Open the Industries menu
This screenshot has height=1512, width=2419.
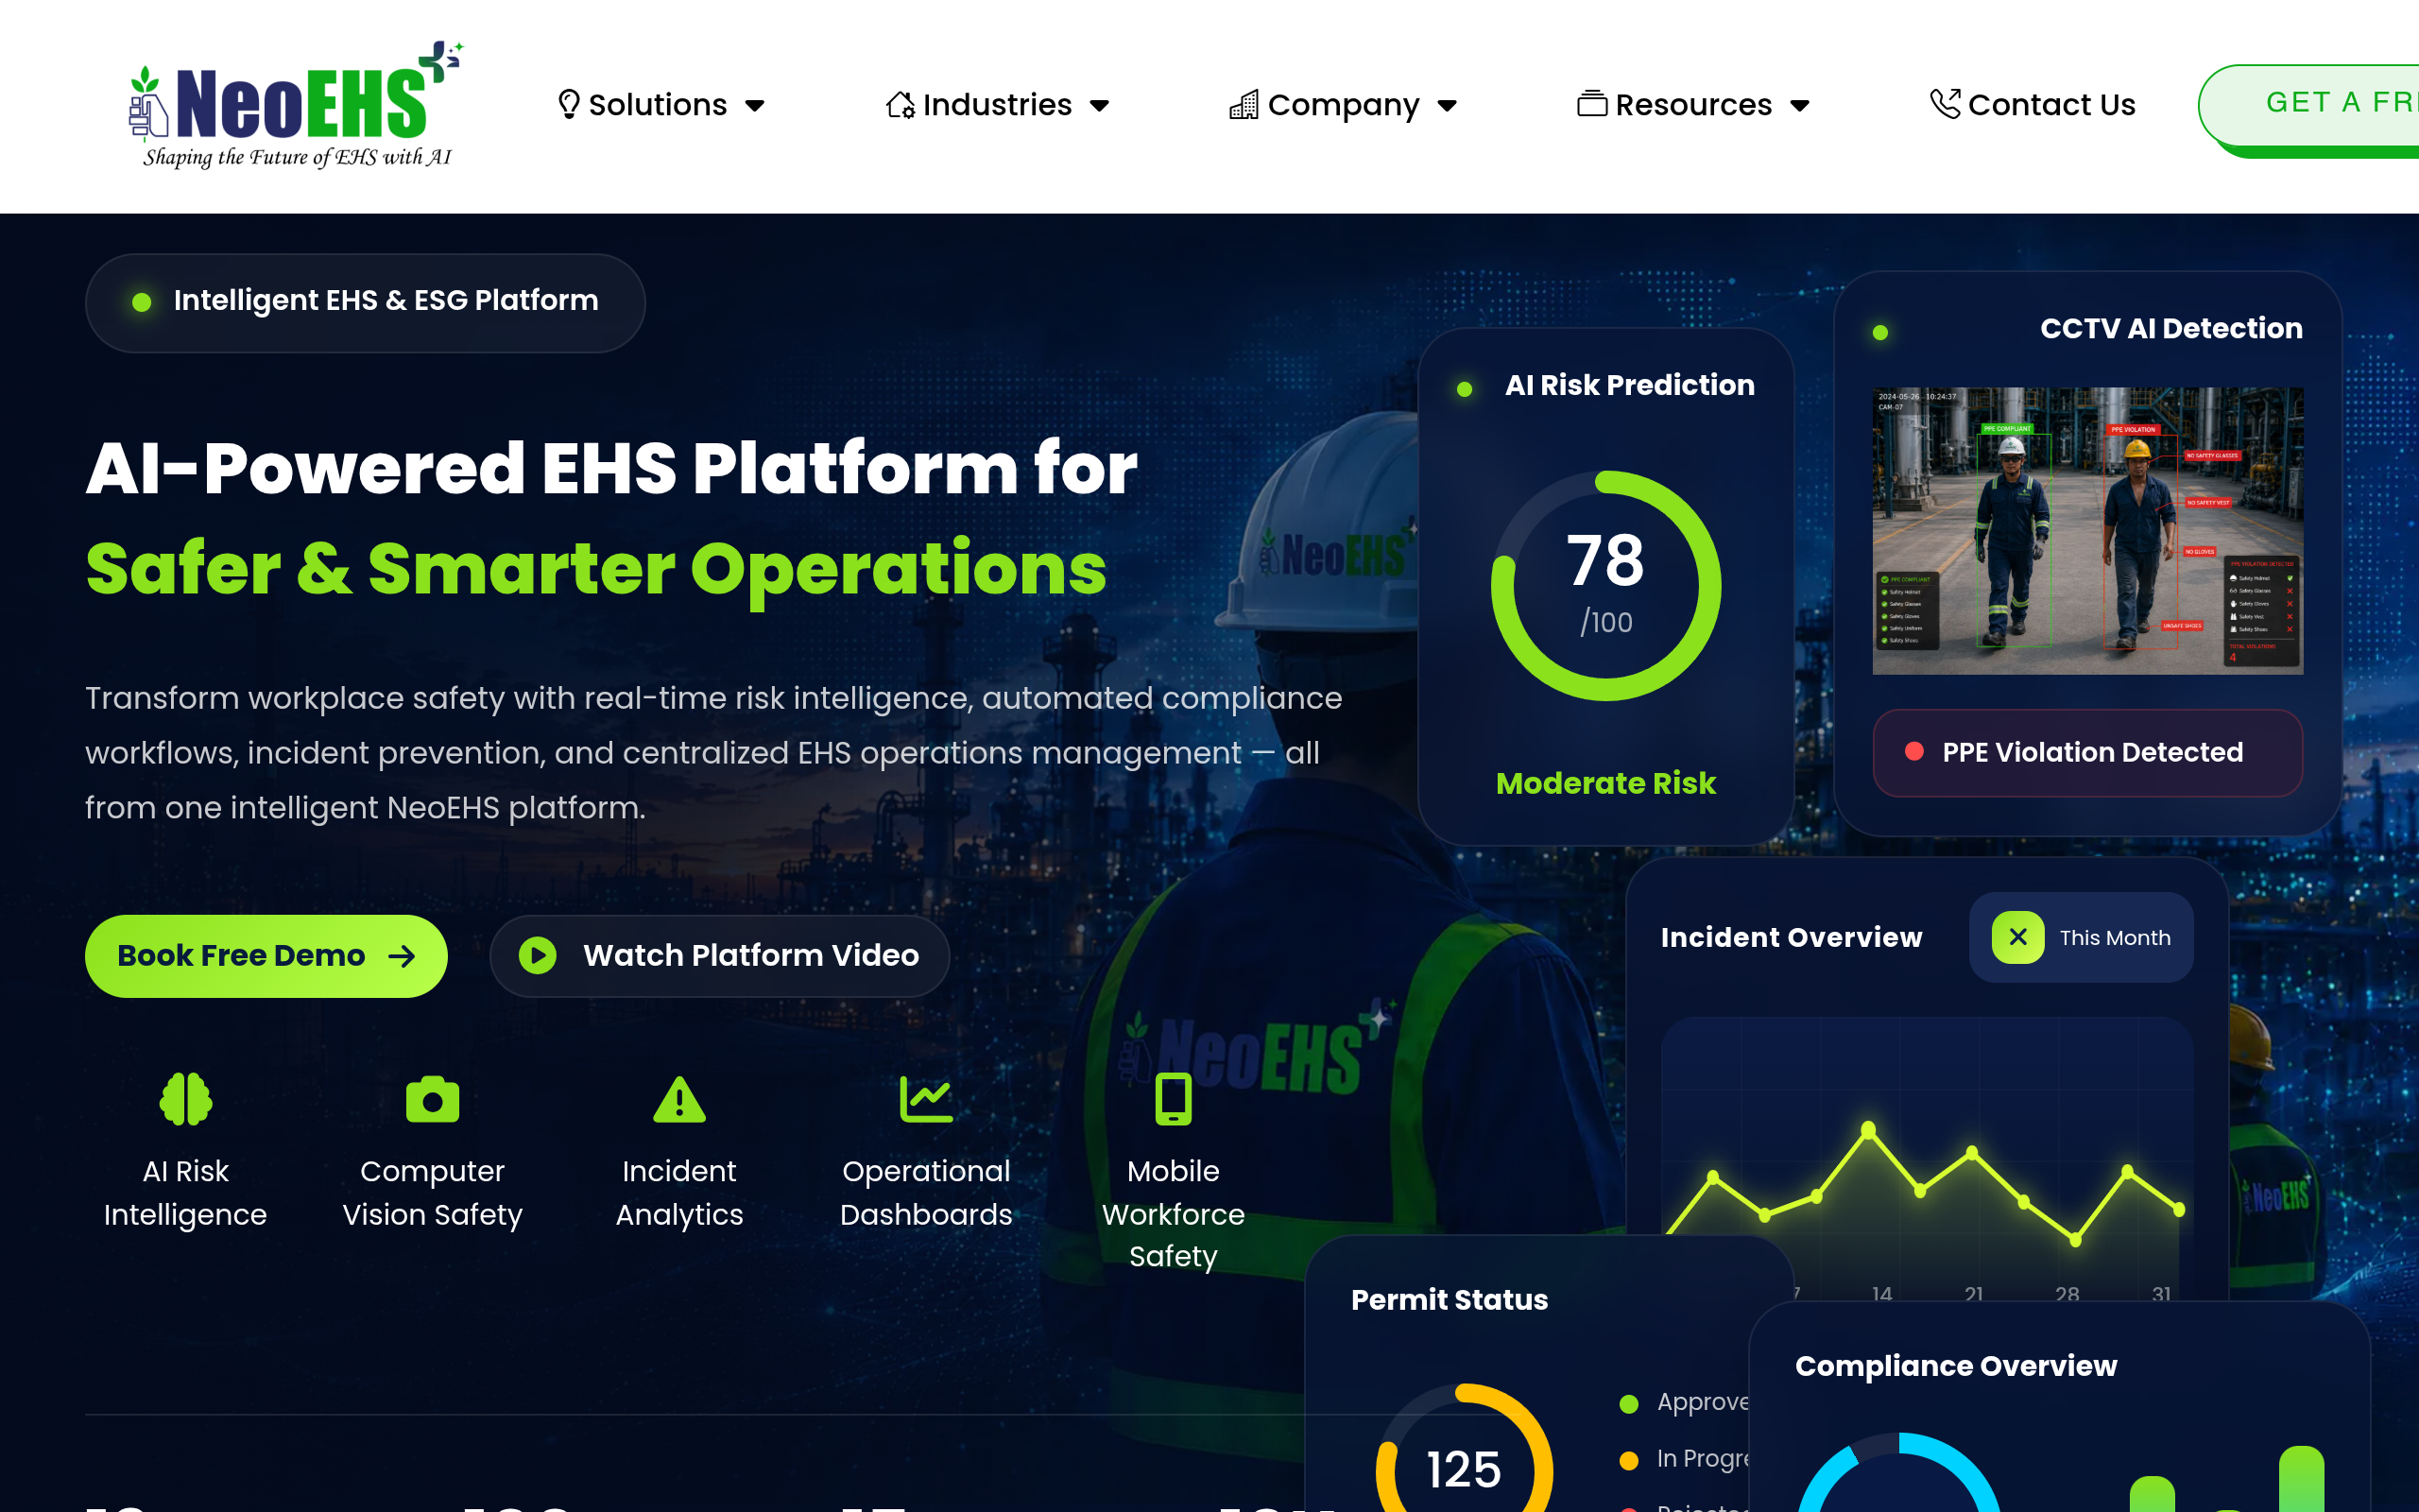click(x=998, y=104)
